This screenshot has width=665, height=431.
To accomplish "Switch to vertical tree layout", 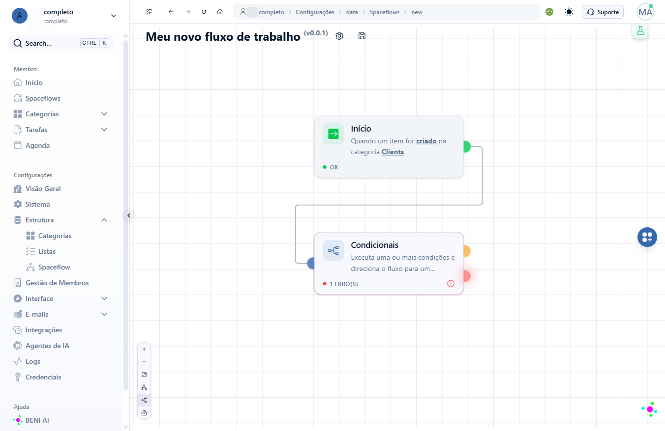I will coord(144,387).
